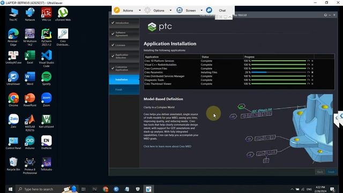Go to the Licenses installer step

124,45
